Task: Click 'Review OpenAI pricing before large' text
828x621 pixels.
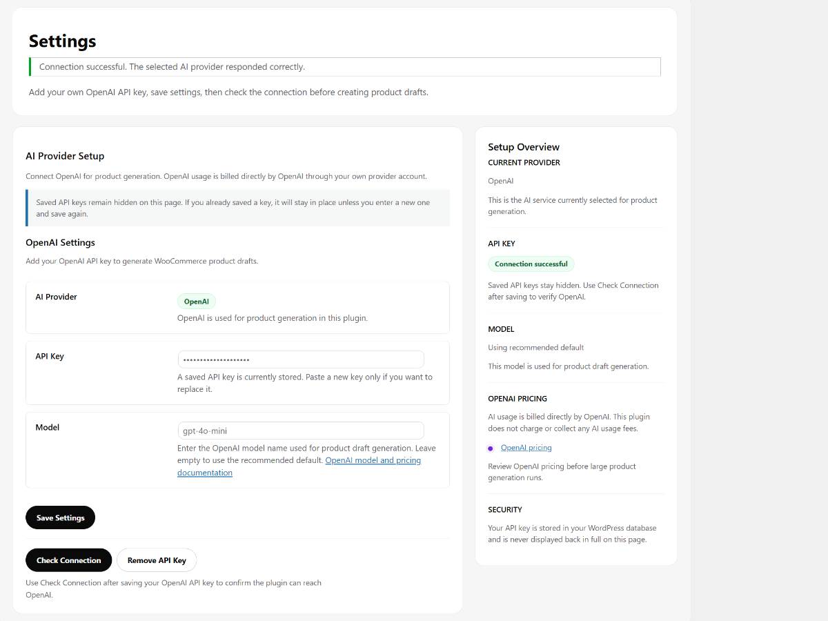Action: [562, 472]
